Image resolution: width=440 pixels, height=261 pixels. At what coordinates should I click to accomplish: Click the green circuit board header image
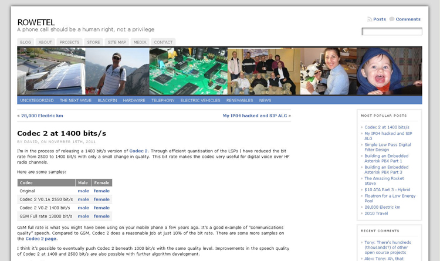(x=188, y=71)
